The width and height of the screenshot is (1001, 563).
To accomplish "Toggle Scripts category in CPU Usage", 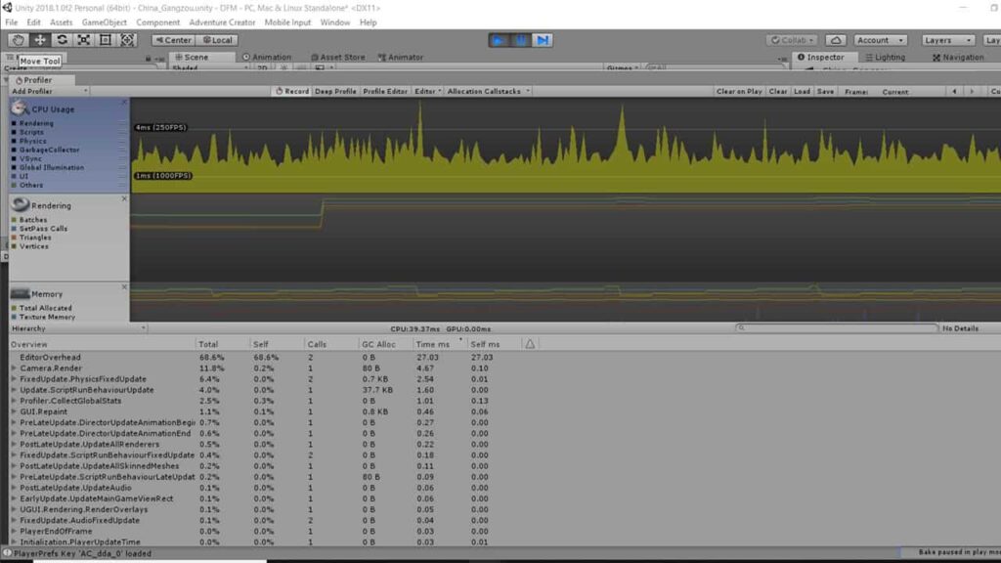I will [x=14, y=132].
